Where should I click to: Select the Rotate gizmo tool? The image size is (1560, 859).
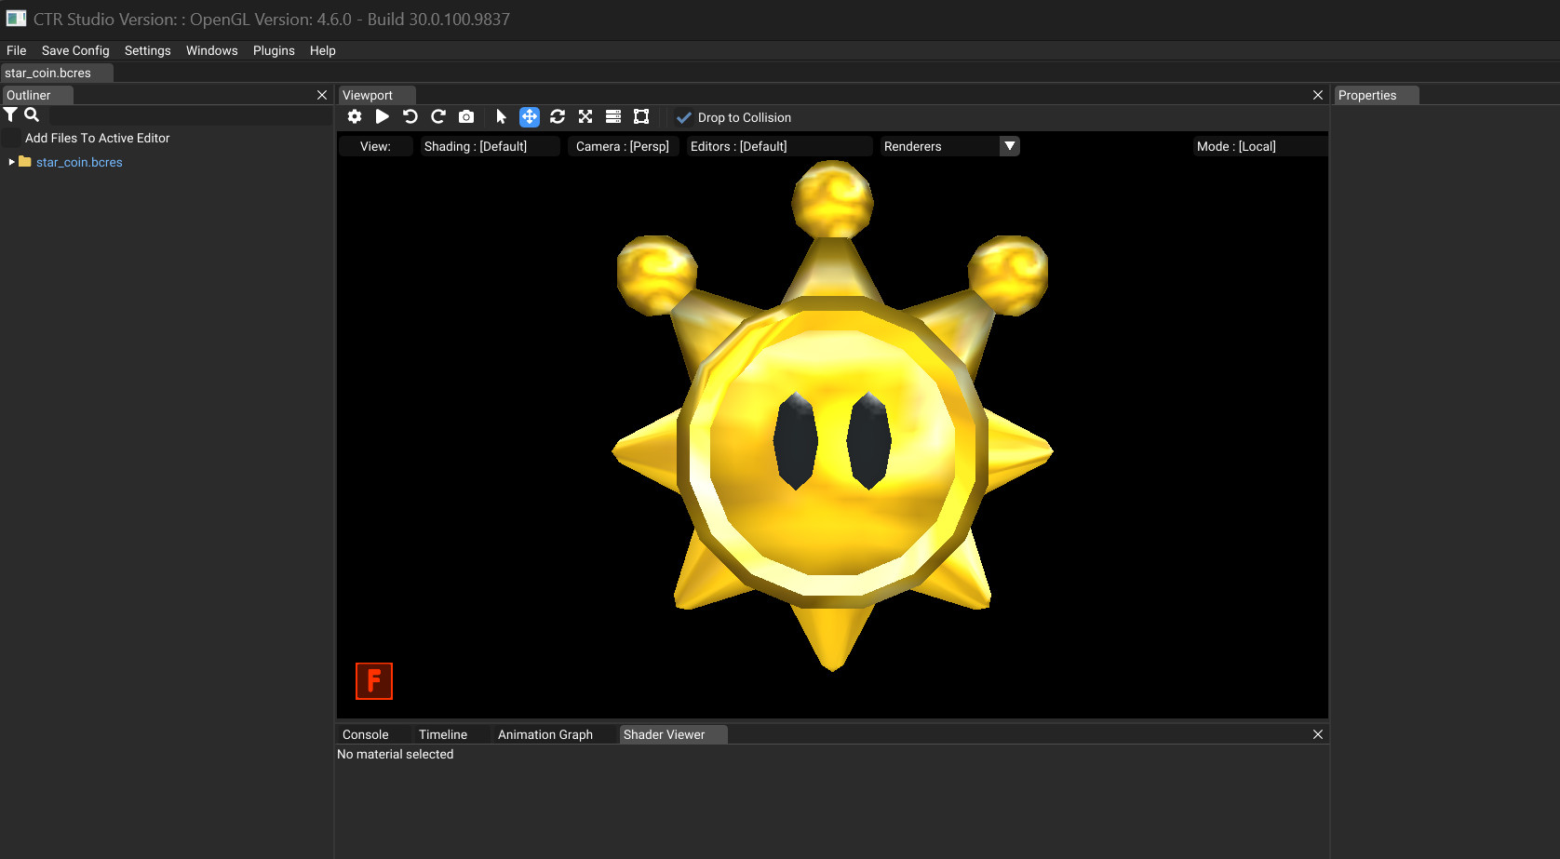click(557, 117)
